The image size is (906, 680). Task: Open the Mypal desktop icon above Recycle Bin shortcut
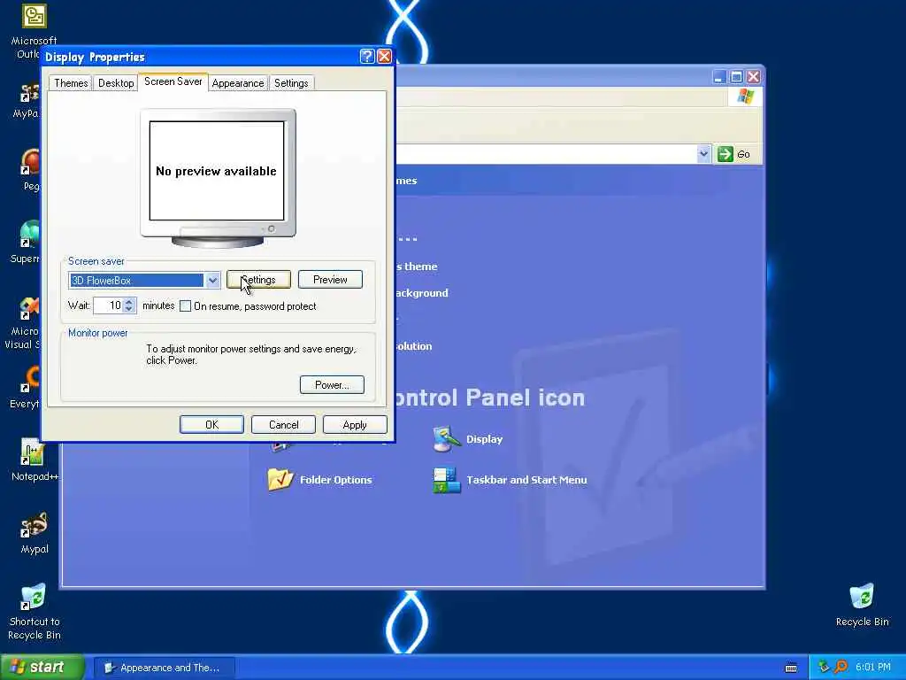click(x=35, y=525)
